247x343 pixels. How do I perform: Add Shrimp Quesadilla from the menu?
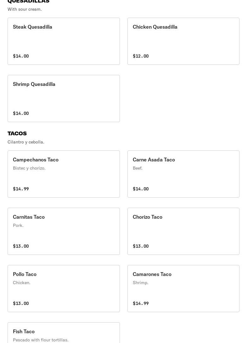pyautogui.click(x=64, y=98)
